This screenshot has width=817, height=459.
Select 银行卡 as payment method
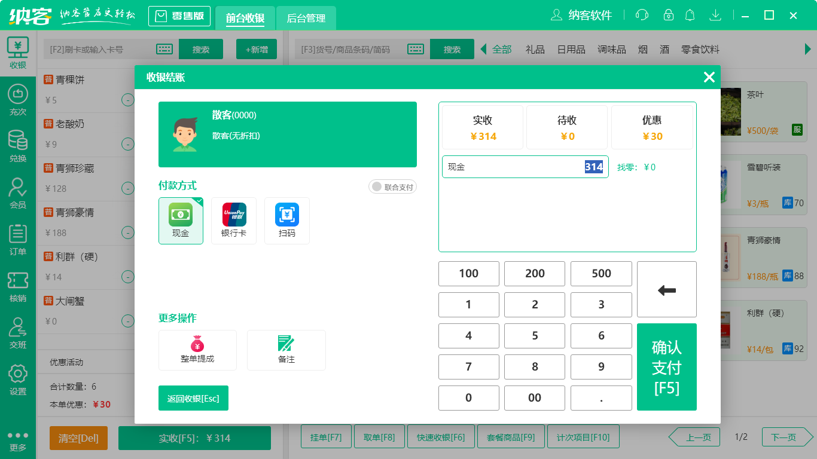(233, 221)
